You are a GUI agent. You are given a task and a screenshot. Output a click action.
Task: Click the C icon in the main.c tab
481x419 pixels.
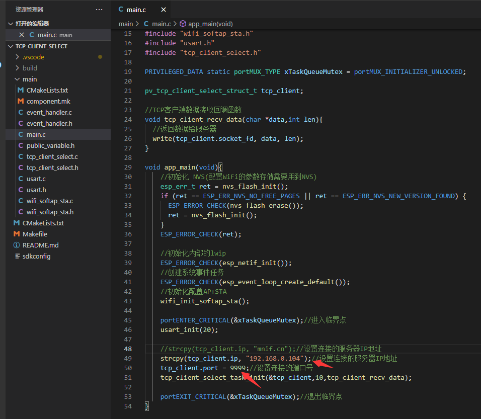pos(121,10)
